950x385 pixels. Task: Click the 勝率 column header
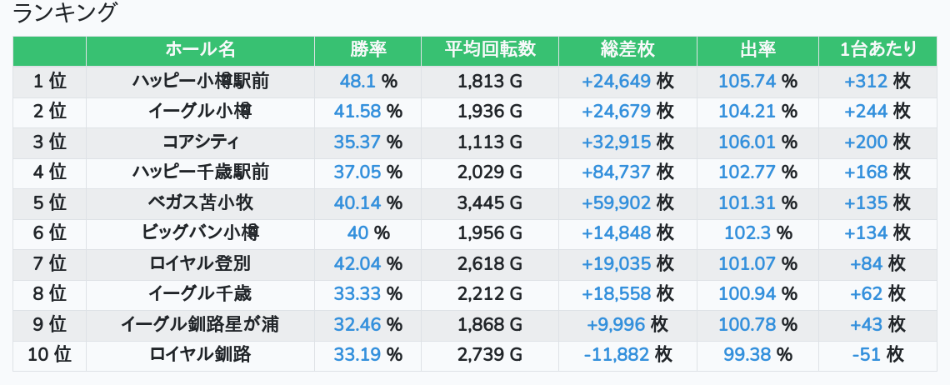(x=367, y=50)
